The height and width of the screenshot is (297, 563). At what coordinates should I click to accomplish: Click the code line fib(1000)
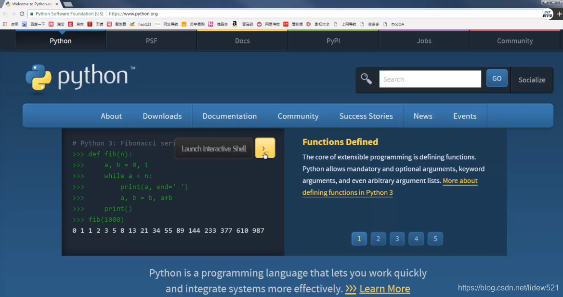[98, 220]
